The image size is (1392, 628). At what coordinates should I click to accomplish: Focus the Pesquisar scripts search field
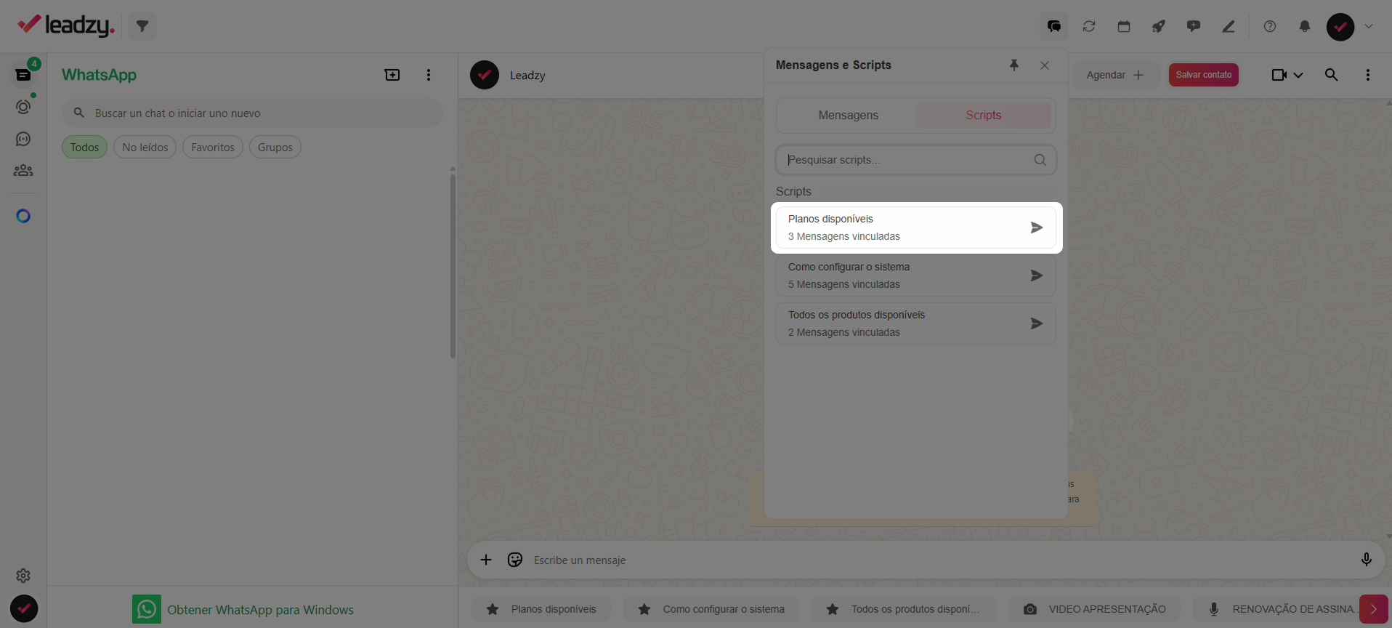pyautogui.click(x=916, y=160)
